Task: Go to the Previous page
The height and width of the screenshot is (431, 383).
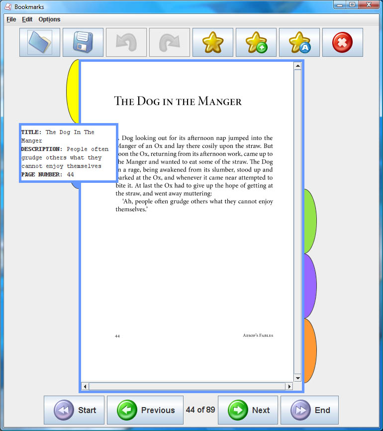Action: (144, 410)
